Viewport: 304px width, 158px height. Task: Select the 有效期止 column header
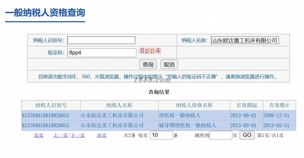tap(279, 105)
